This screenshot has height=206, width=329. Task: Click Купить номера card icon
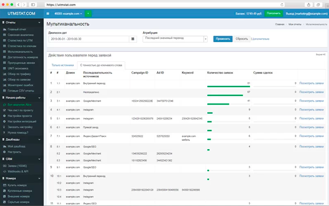5,185
